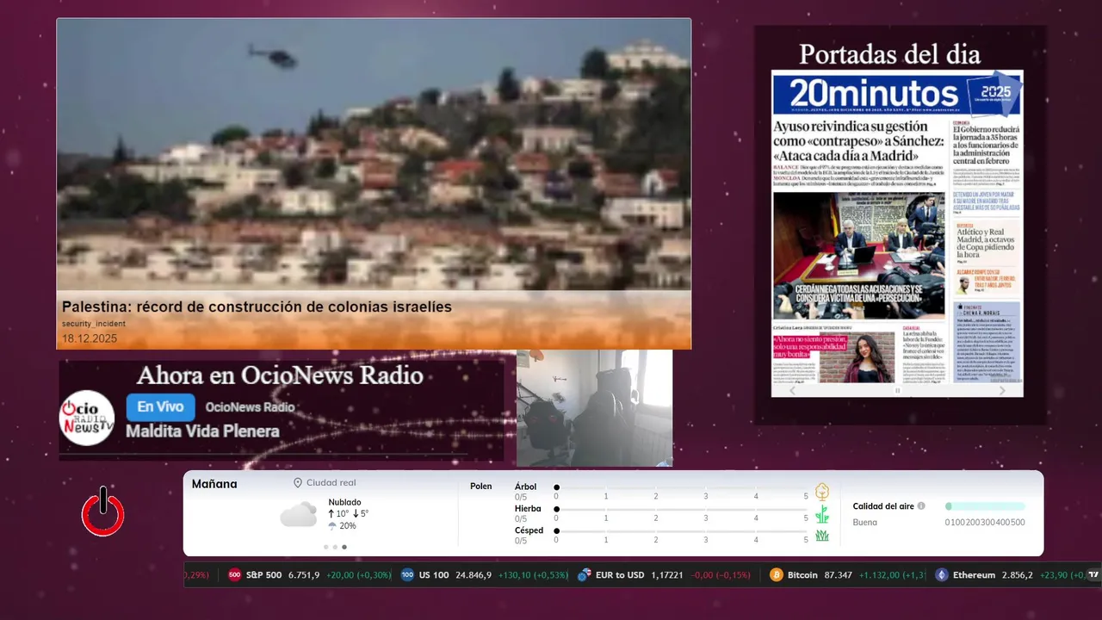Open the S&P 500 ticker quote
Viewport: 1102px width, 620px height.
[310, 575]
